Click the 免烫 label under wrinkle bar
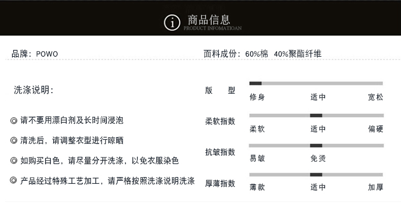Image resolution: width=401 pixels, height=207 pixels. coord(318,158)
